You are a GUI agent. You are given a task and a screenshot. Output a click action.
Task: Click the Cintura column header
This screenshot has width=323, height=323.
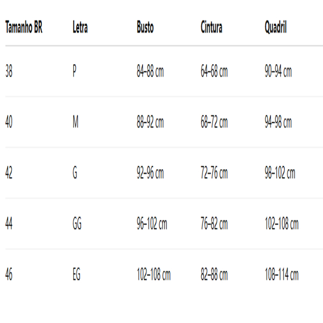[x=211, y=28]
